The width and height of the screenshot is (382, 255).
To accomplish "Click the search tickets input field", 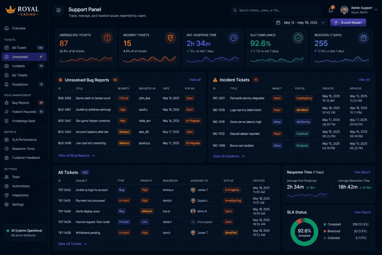I will click(276, 10).
